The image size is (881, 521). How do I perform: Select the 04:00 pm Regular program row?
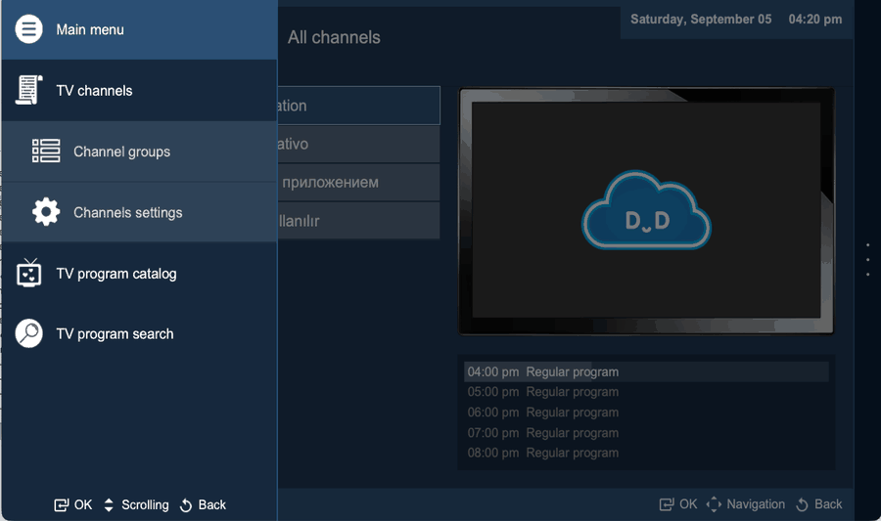pos(646,371)
